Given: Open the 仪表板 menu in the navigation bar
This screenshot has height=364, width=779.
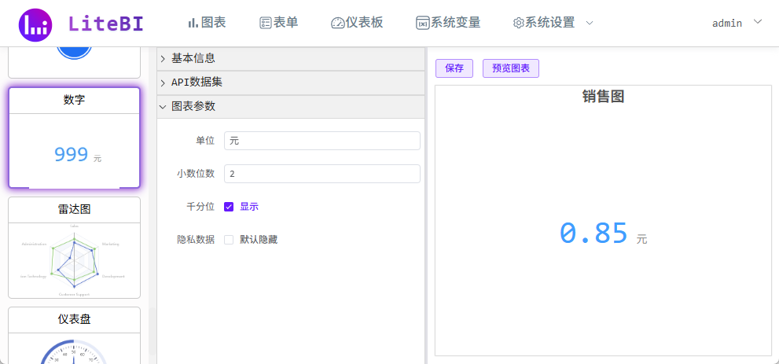Looking at the screenshot, I should pyautogui.click(x=357, y=22).
